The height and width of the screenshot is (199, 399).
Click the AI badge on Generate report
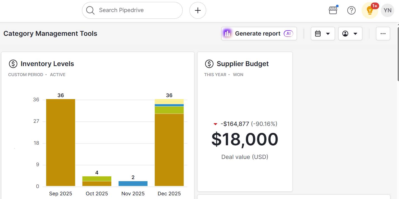[x=288, y=33]
